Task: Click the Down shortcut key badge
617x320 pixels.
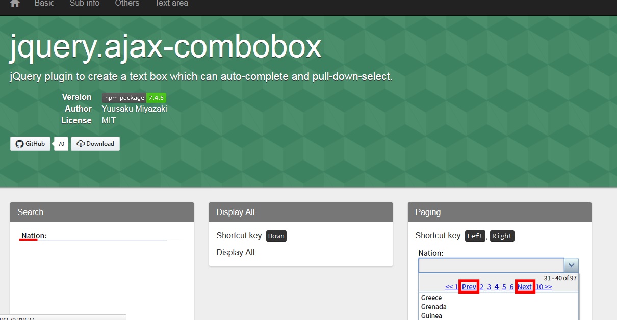Action: click(x=276, y=236)
